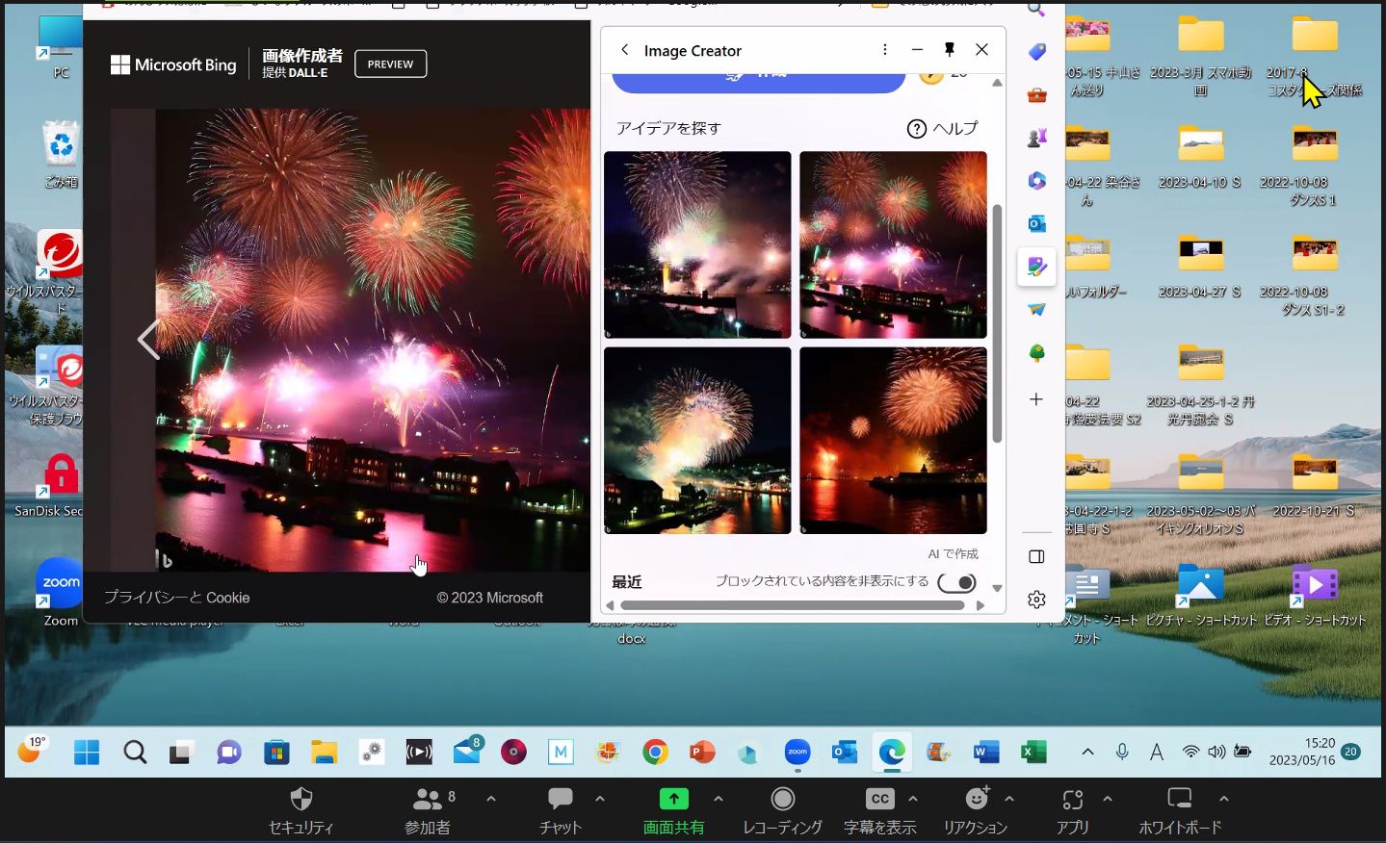The width and height of the screenshot is (1386, 843).
Task: Open Image Creator more options menu
Action: tap(884, 50)
